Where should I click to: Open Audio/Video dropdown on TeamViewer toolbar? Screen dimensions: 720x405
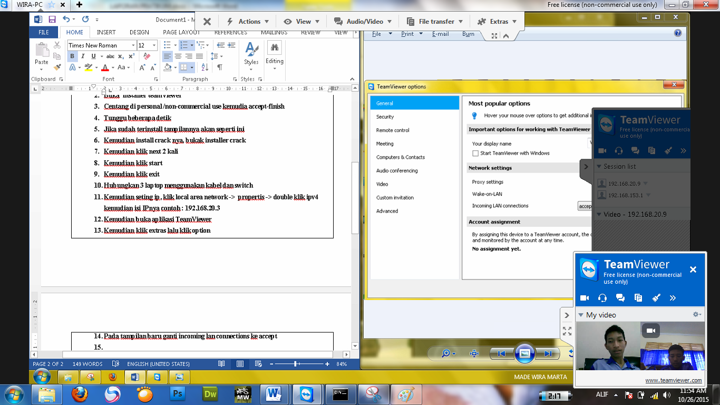pos(363,22)
